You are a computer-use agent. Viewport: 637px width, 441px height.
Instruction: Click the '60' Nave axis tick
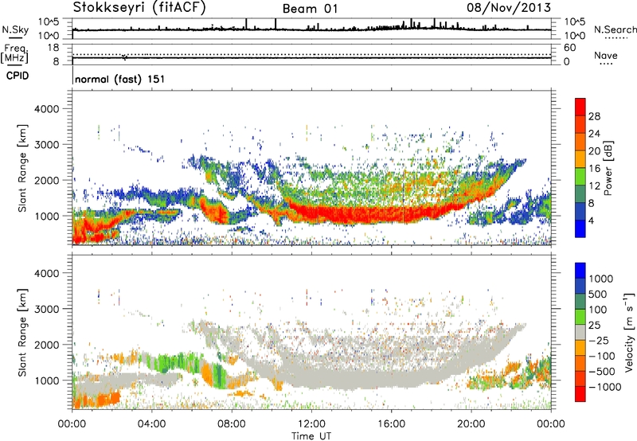pos(569,48)
